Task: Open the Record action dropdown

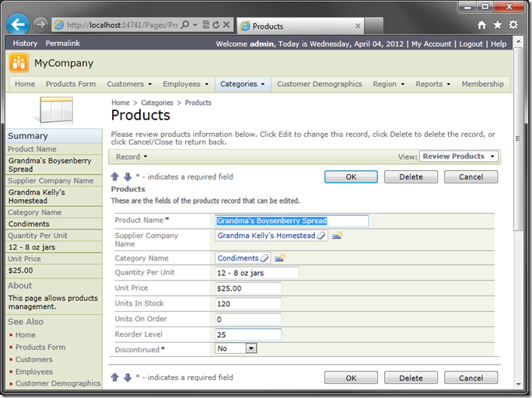Action: coord(131,156)
